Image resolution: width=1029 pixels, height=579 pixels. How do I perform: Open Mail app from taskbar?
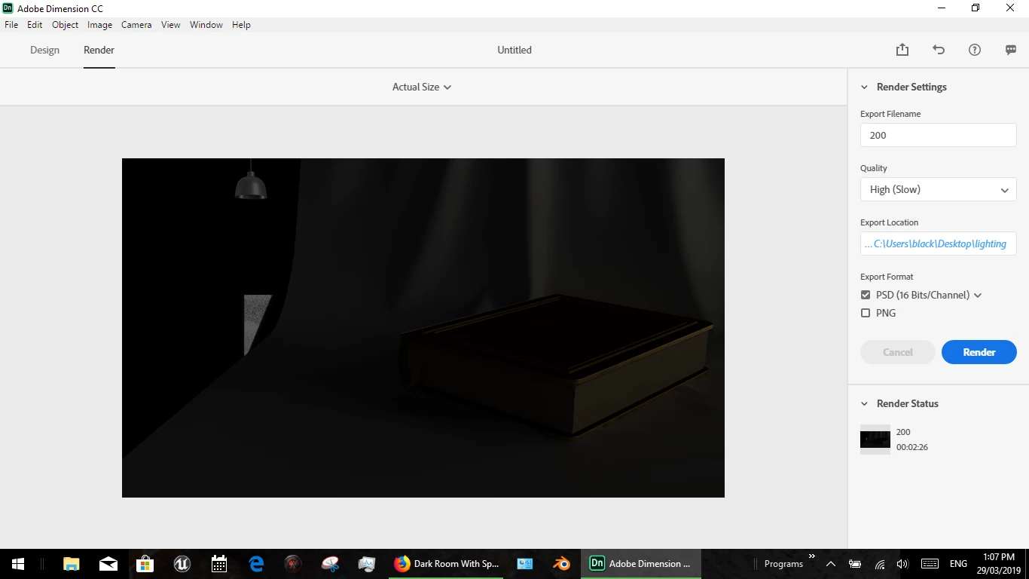108,563
